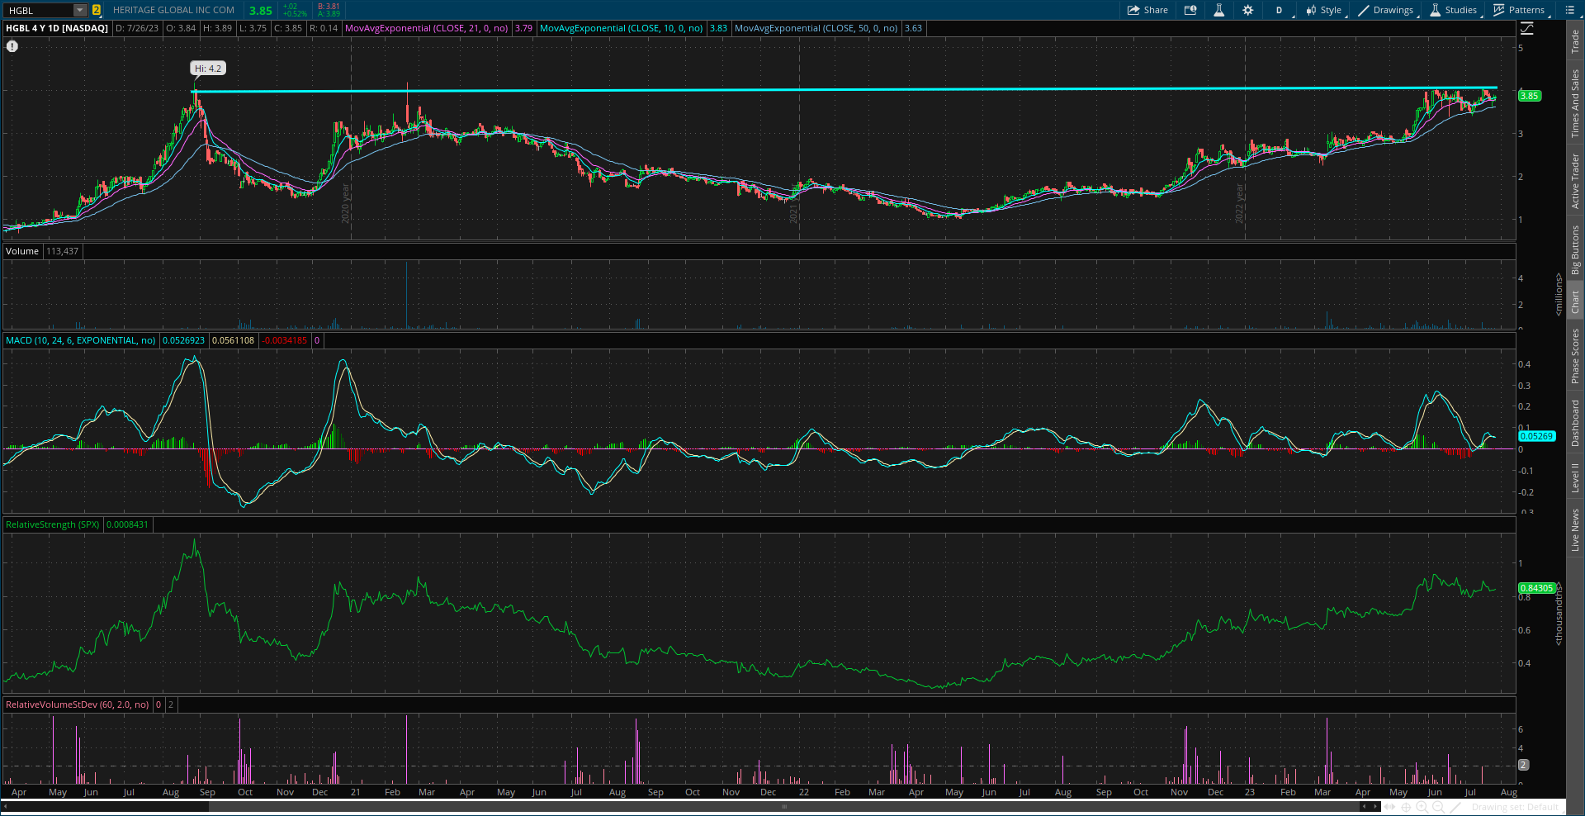1585x816 pixels.
Task: Click the B: 3.81 bid price
Action: 329,7
